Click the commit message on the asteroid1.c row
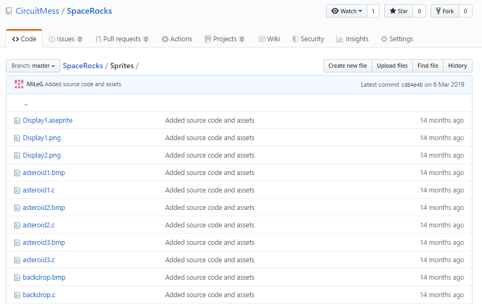This screenshot has height=304, width=482. [210, 190]
